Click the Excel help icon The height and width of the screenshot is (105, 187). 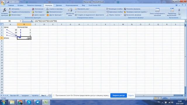pos(176,5)
